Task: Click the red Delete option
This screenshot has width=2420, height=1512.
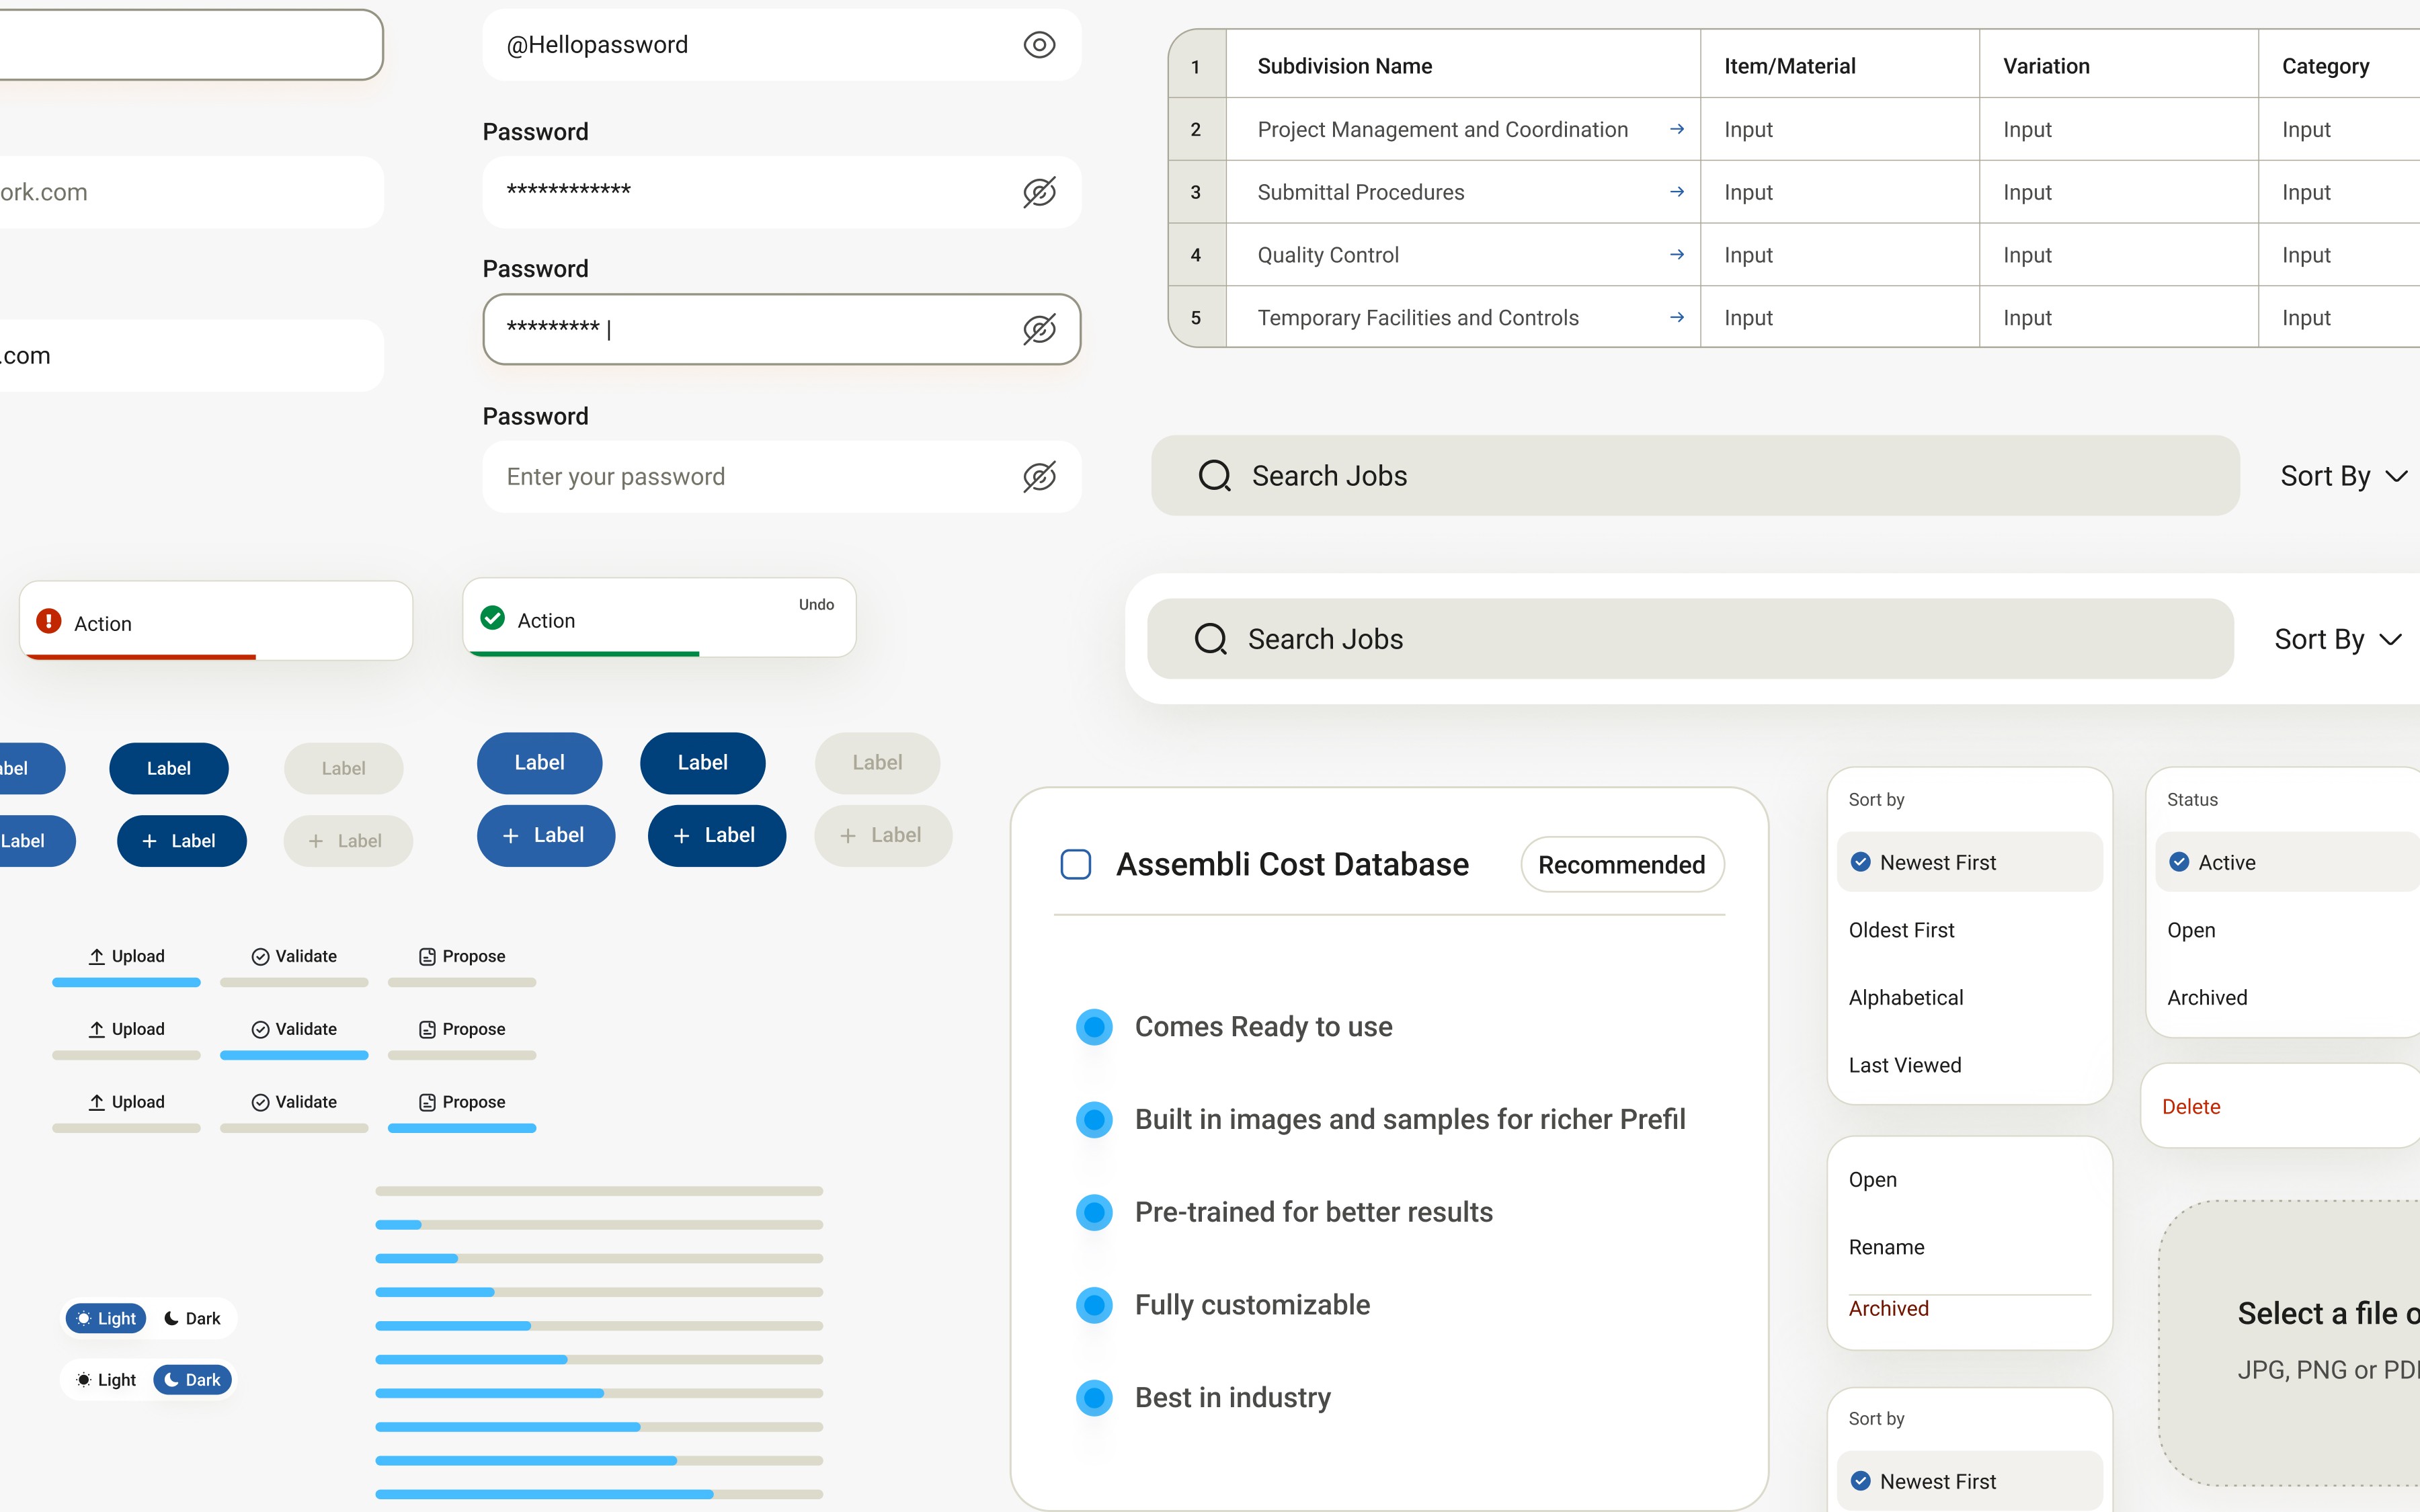Action: point(2190,1107)
